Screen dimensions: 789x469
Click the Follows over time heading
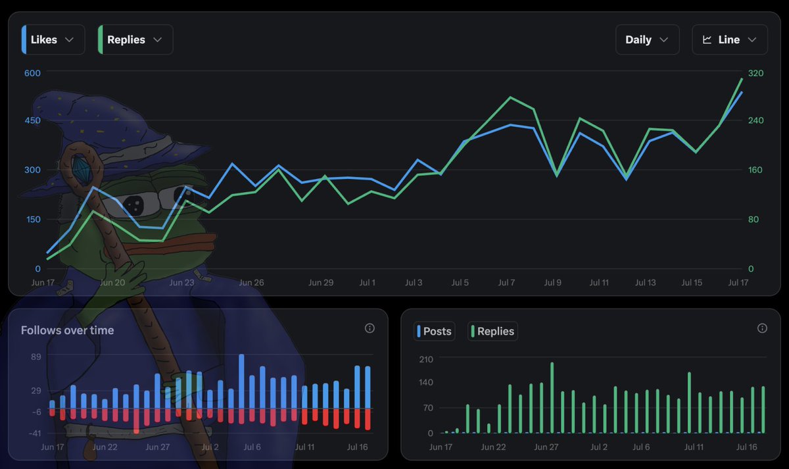(x=67, y=330)
